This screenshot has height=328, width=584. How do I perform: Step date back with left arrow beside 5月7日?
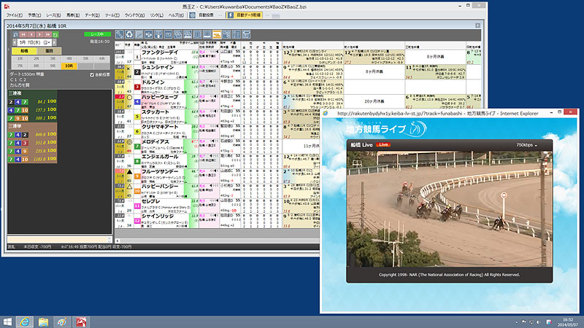tap(15, 42)
